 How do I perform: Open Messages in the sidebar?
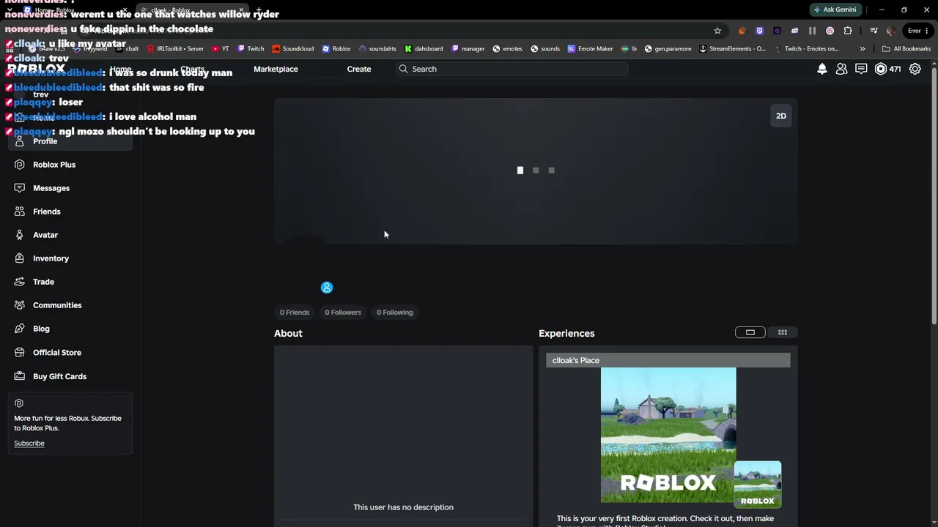[x=51, y=188]
